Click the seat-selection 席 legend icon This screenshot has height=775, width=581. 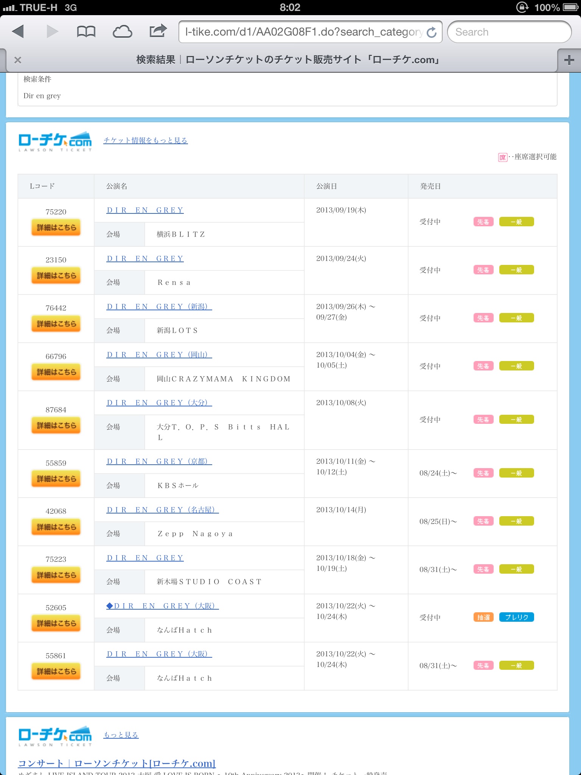(502, 157)
